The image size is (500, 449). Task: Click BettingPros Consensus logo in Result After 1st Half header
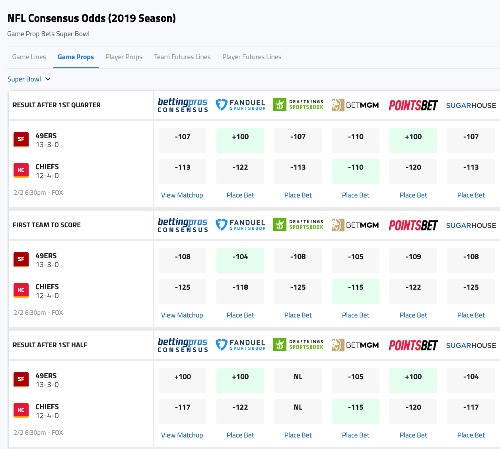pos(183,345)
